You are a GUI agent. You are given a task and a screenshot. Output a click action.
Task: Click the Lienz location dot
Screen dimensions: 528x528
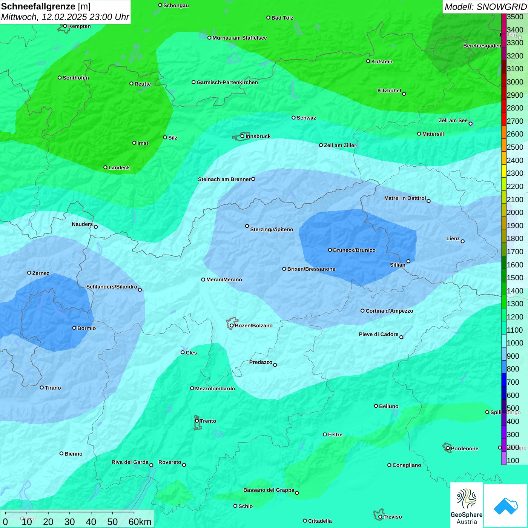(x=463, y=241)
